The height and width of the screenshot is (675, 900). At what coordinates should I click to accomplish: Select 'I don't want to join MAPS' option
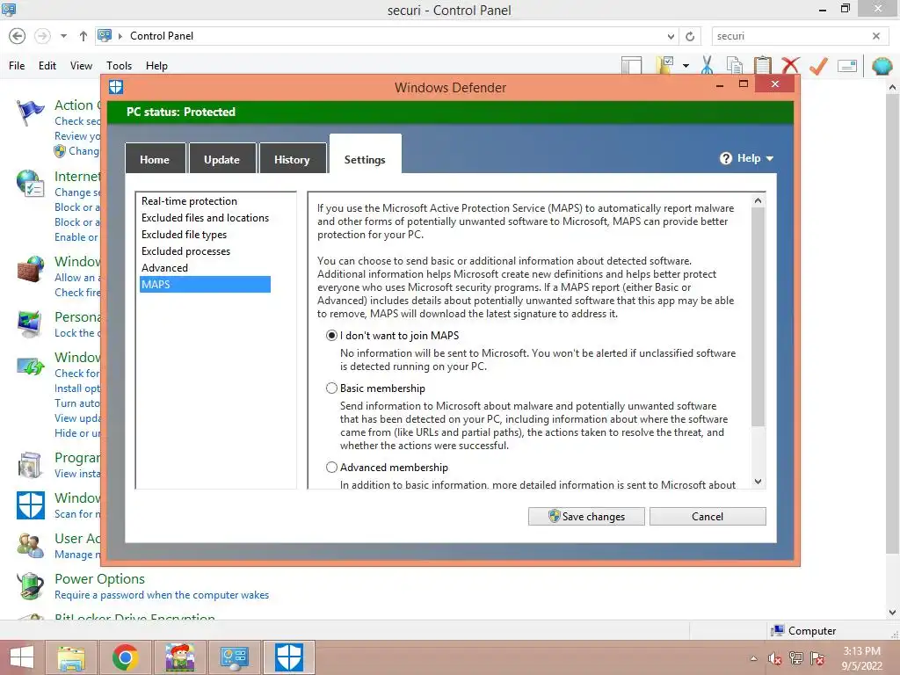tap(331, 335)
